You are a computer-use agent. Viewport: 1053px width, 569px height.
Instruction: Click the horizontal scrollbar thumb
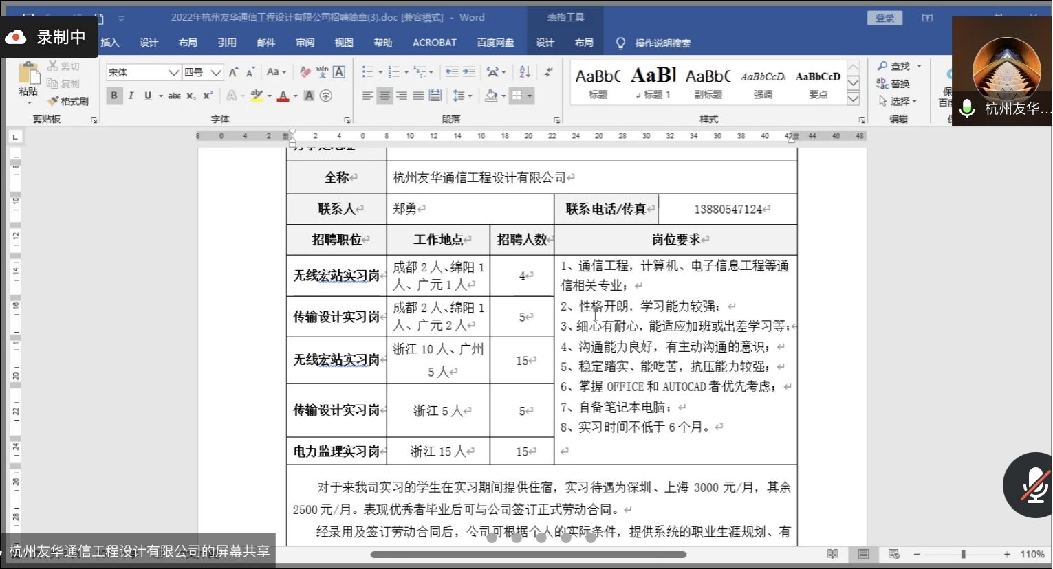point(528,554)
